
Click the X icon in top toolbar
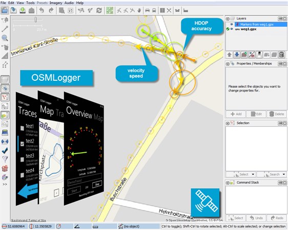pos(169,10)
